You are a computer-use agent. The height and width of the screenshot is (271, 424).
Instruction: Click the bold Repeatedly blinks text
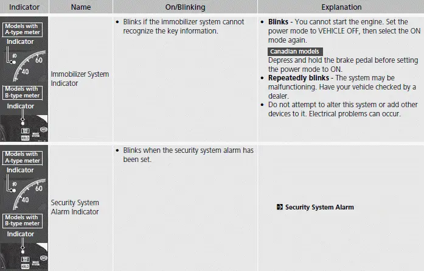click(299, 78)
